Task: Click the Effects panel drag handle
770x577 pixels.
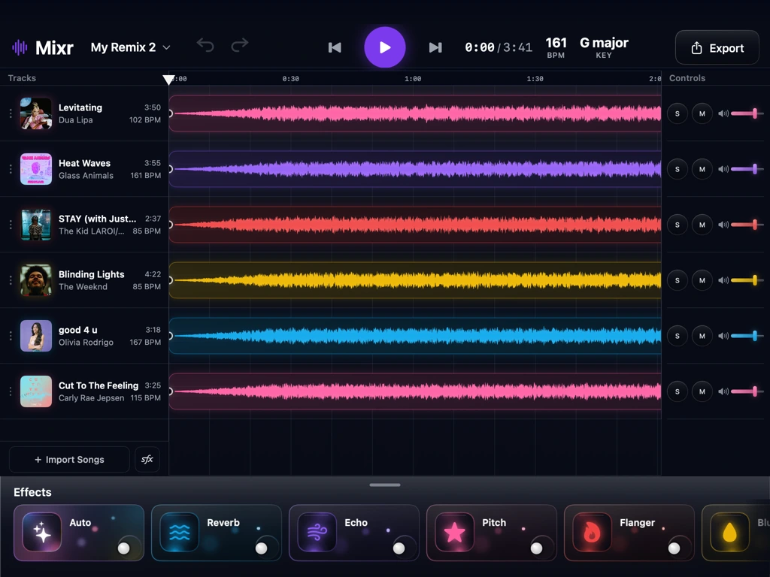Action: point(385,485)
